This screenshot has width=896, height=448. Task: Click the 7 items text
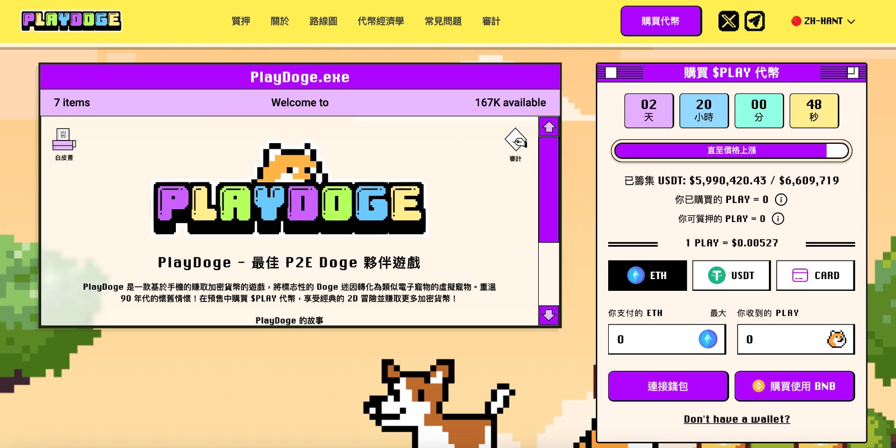tap(72, 102)
